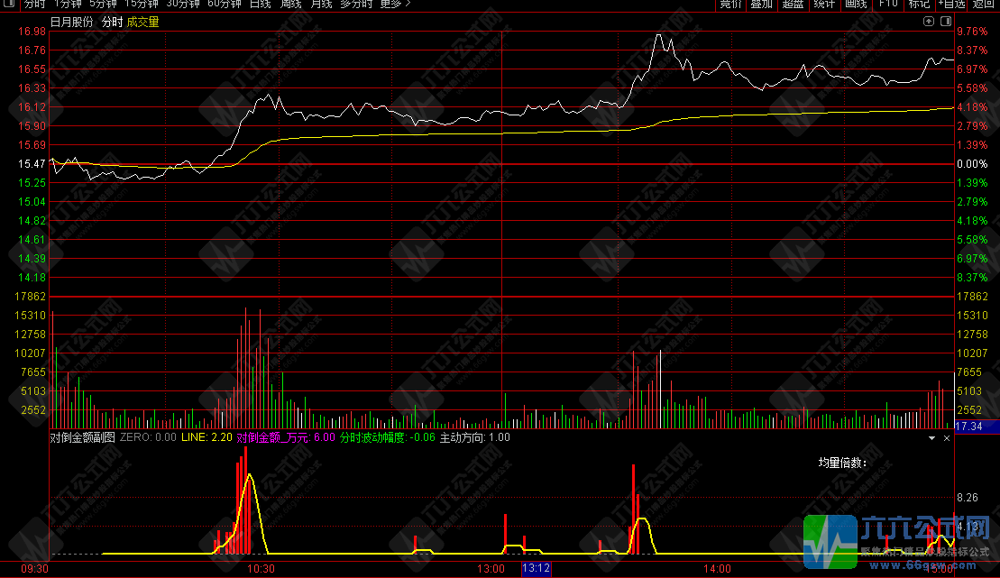Click the 13:12 time marker

(536, 569)
